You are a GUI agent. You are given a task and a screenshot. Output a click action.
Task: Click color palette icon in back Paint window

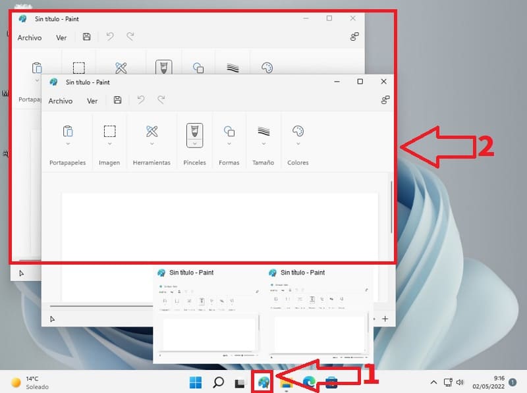point(267,68)
